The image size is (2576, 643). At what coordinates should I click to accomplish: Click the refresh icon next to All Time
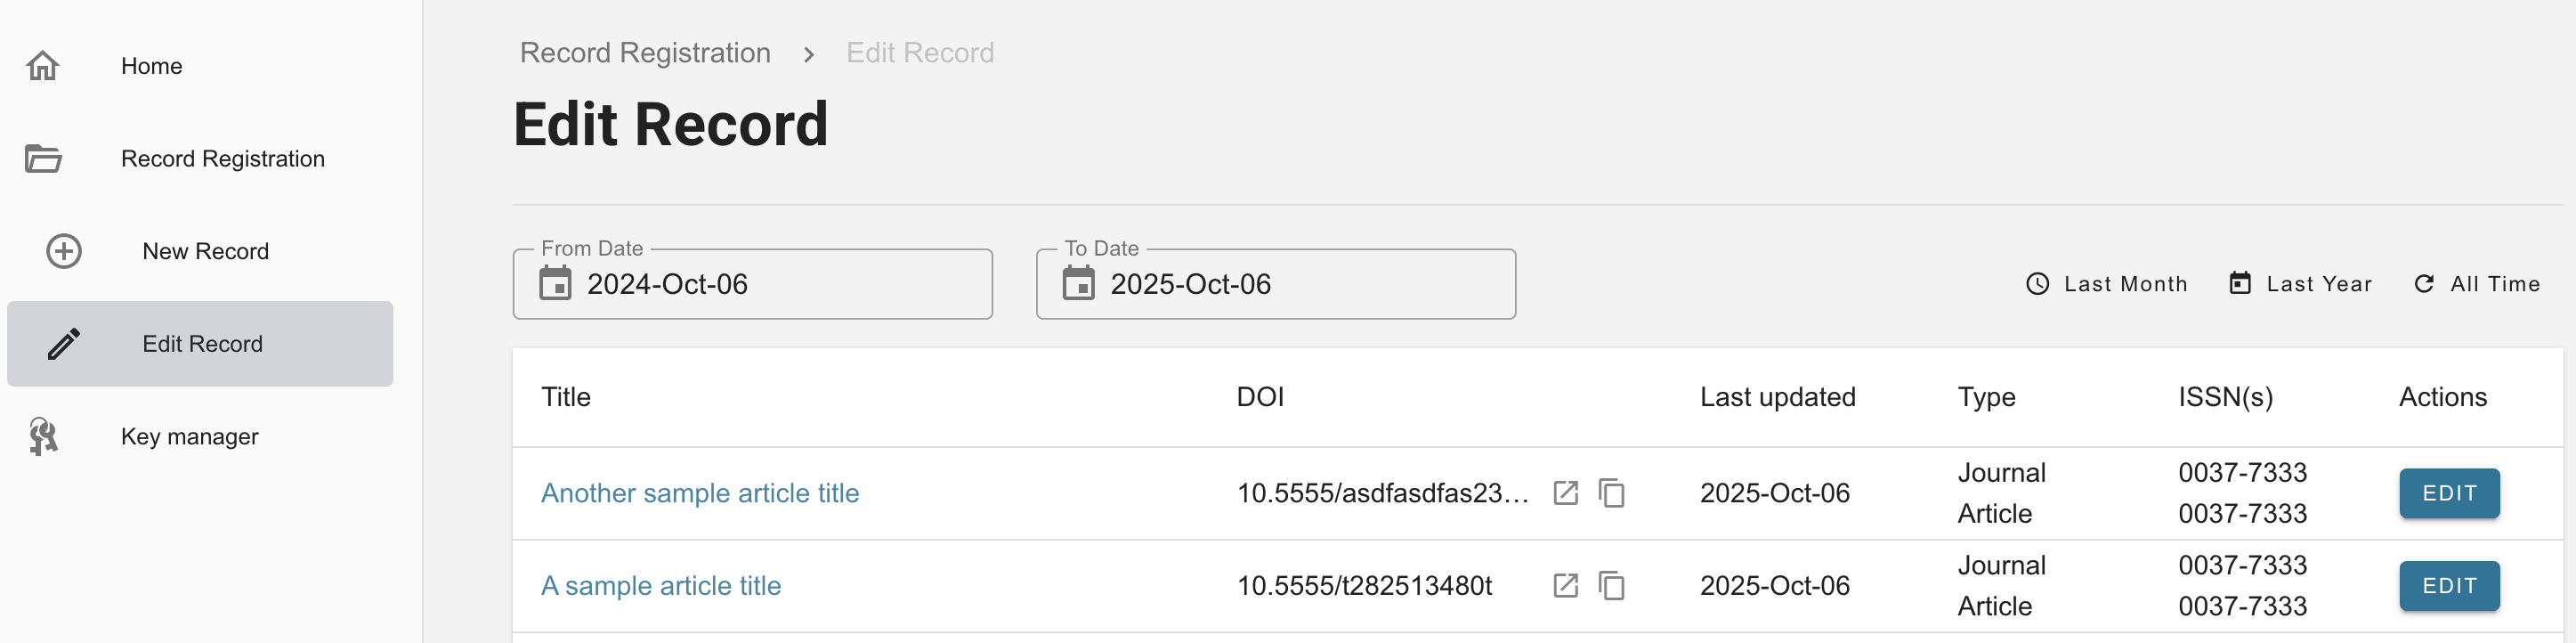pyautogui.click(x=2423, y=284)
